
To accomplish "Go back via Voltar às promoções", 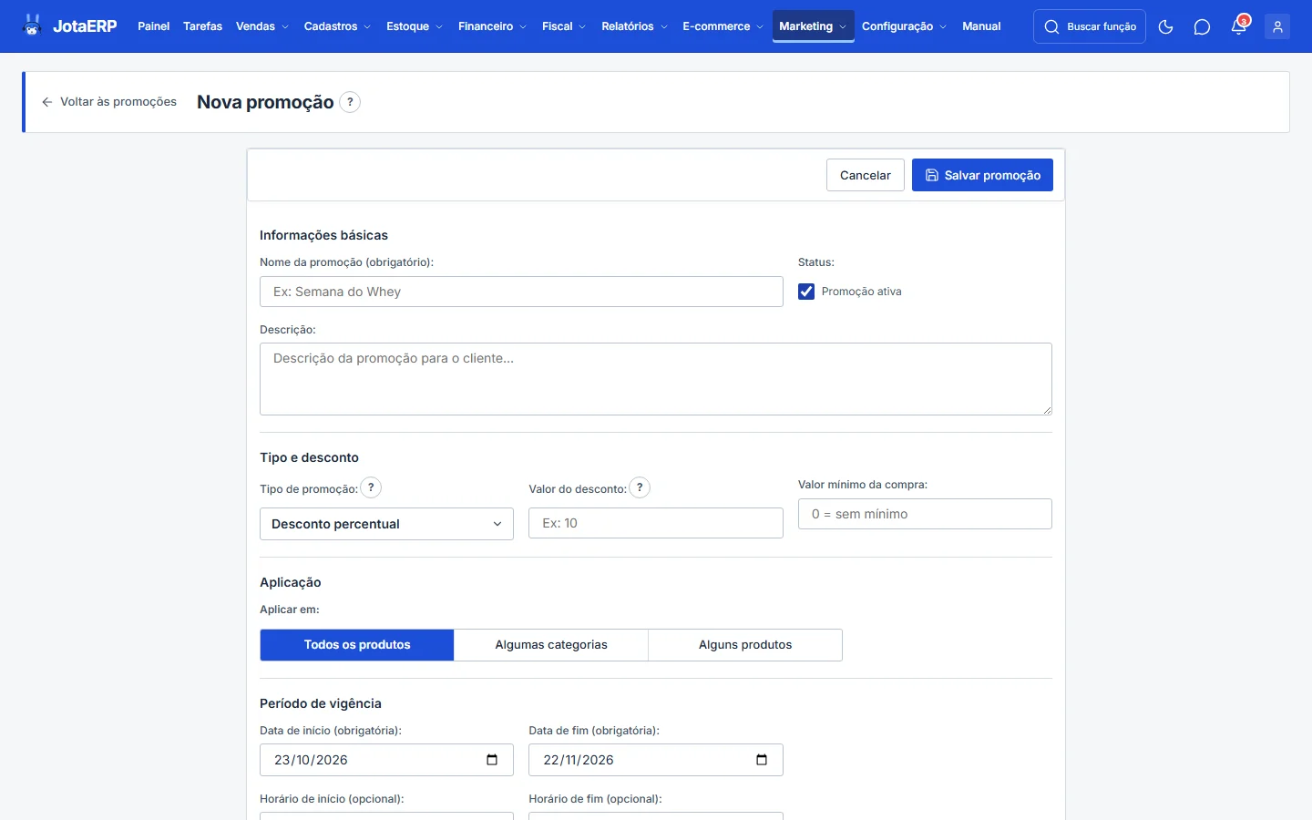I will (109, 102).
